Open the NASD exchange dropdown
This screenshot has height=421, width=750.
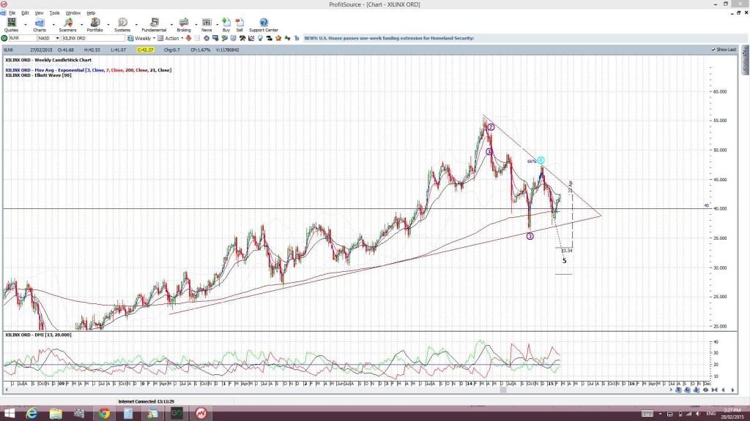pos(57,38)
